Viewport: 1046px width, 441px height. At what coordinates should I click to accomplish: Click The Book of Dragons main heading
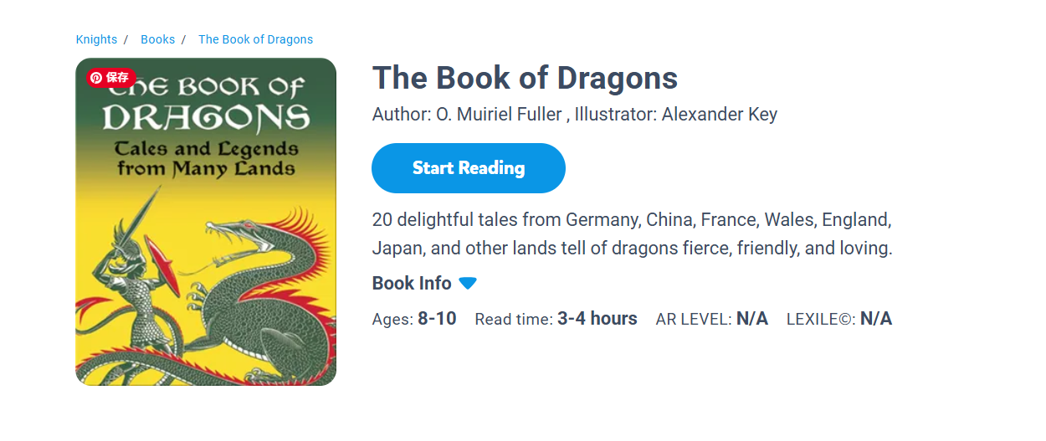(x=525, y=78)
